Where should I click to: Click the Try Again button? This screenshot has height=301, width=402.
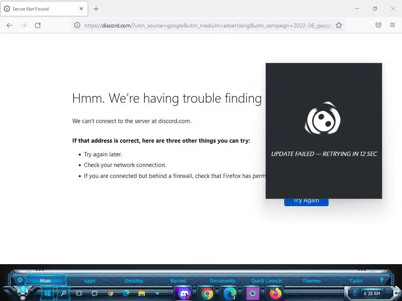(x=306, y=201)
